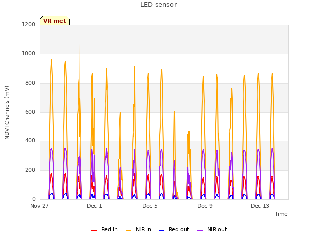The image size is (318, 239).
Task: Click the NDVI Channels (mV) axis label
Action: click(7, 113)
